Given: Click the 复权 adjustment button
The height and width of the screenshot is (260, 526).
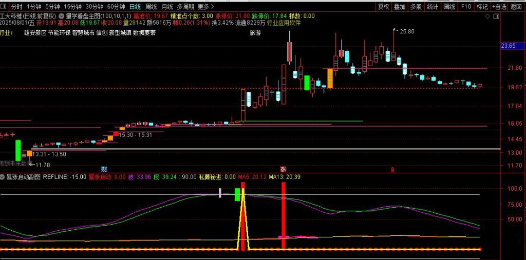Looking at the screenshot, I should [383, 7].
